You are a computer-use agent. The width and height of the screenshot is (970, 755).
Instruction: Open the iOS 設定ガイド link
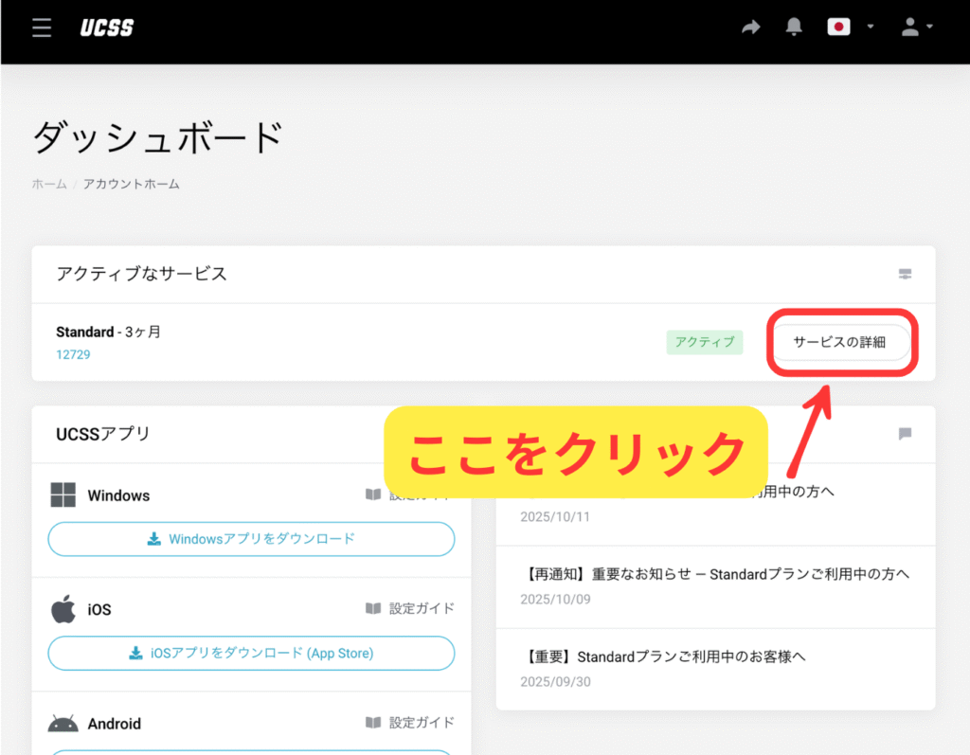[x=411, y=608]
